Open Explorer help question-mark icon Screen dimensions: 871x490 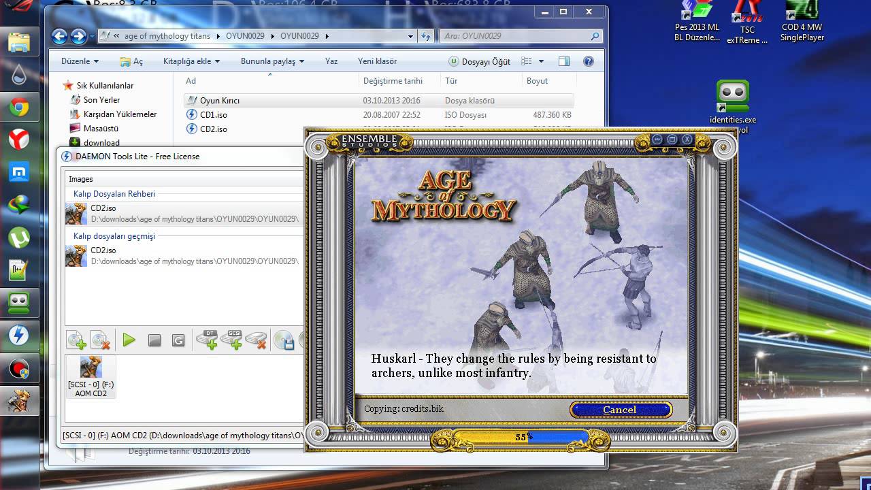[x=589, y=61]
